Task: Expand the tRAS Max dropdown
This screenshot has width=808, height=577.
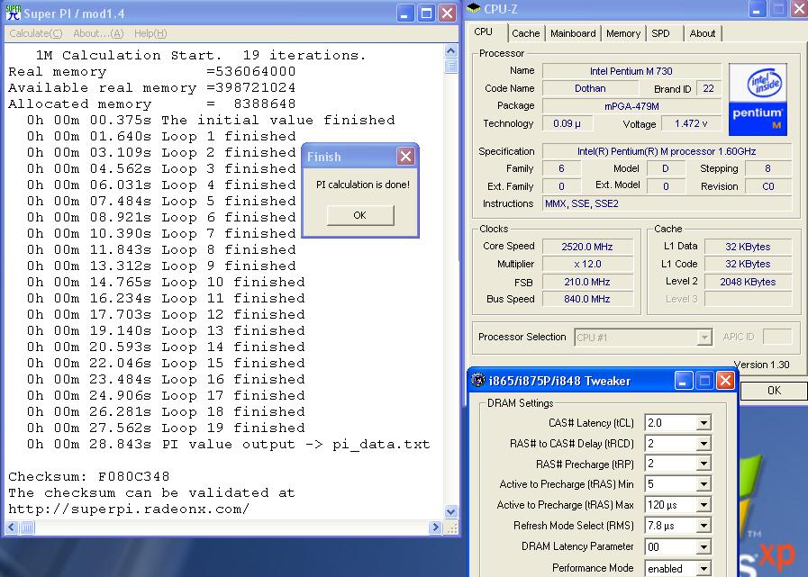Action: pos(704,505)
